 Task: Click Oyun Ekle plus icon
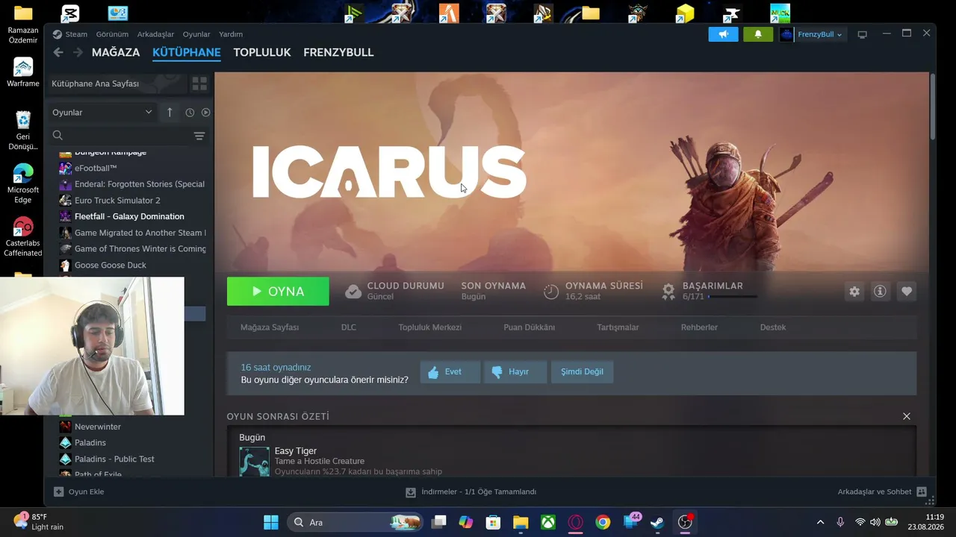click(x=58, y=492)
